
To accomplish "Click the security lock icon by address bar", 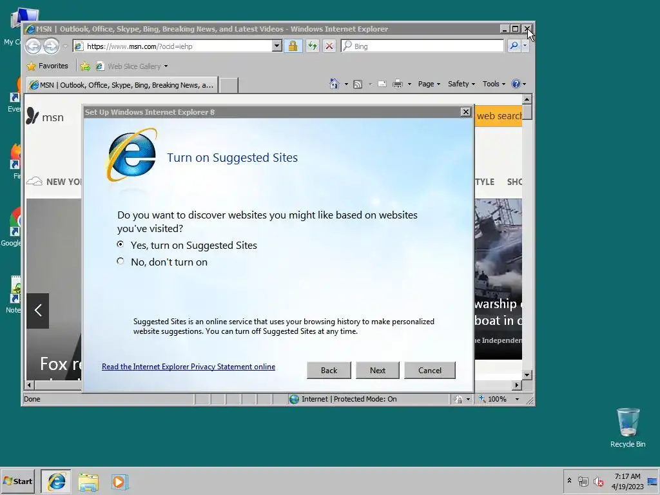I will click(x=293, y=46).
